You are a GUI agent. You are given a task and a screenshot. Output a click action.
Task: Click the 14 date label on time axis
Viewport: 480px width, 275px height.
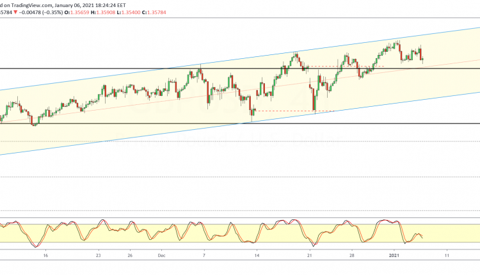tap(257, 255)
